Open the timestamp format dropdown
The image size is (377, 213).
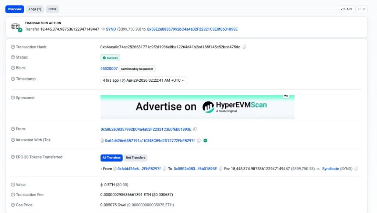point(184,81)
